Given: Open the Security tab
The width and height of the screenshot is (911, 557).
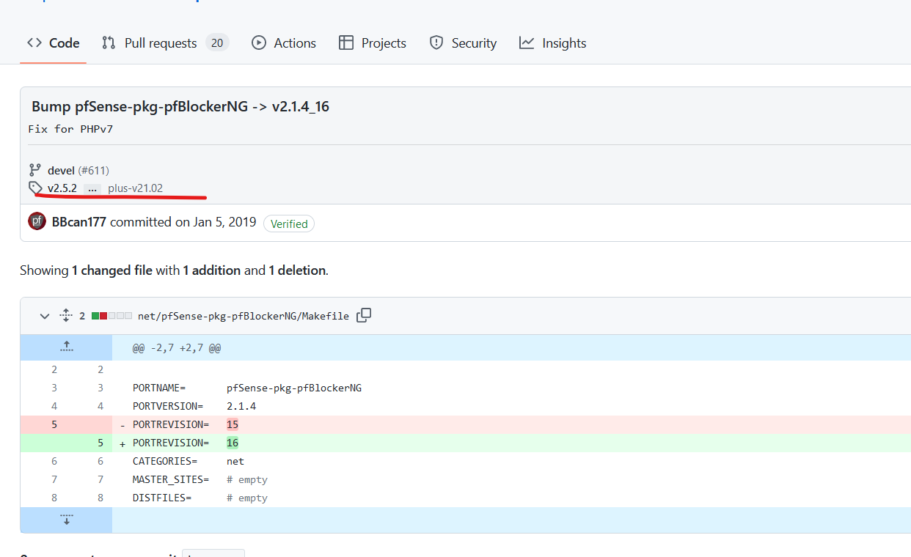Looking at the screenshot, I should pos(463,43).
